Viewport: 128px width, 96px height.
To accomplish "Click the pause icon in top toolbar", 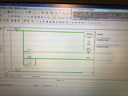I will tap(59, 13).
